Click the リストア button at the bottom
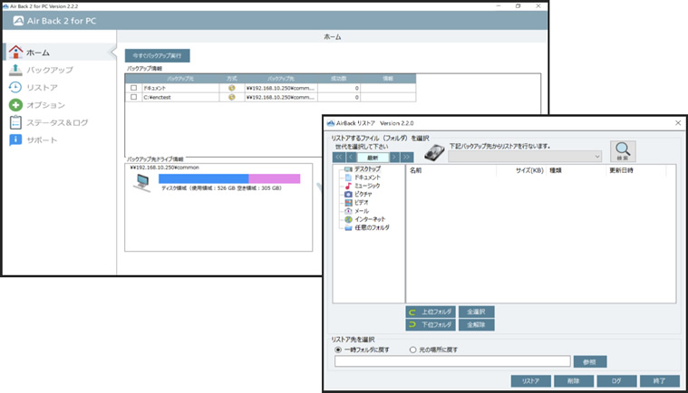Image resolution: width=688 pixels, height=393 pixels. (531, 381)
